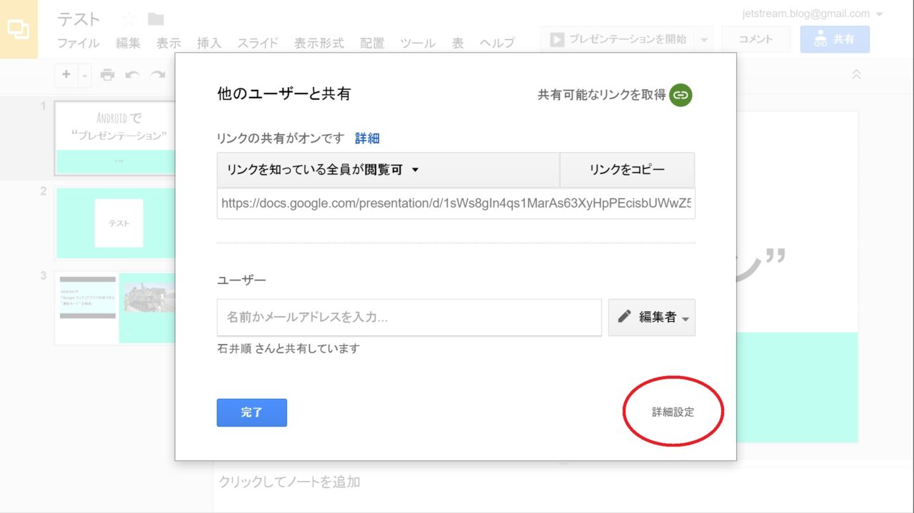
Task: Click the print icon in toolbar
Action: coord(107,74)
